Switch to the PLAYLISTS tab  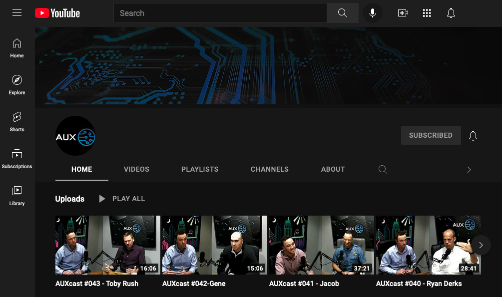click(x=200, y=169)
